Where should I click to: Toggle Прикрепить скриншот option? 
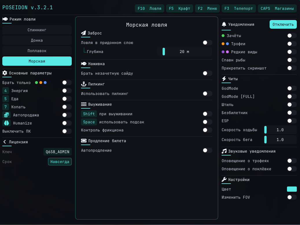(292, 68)
